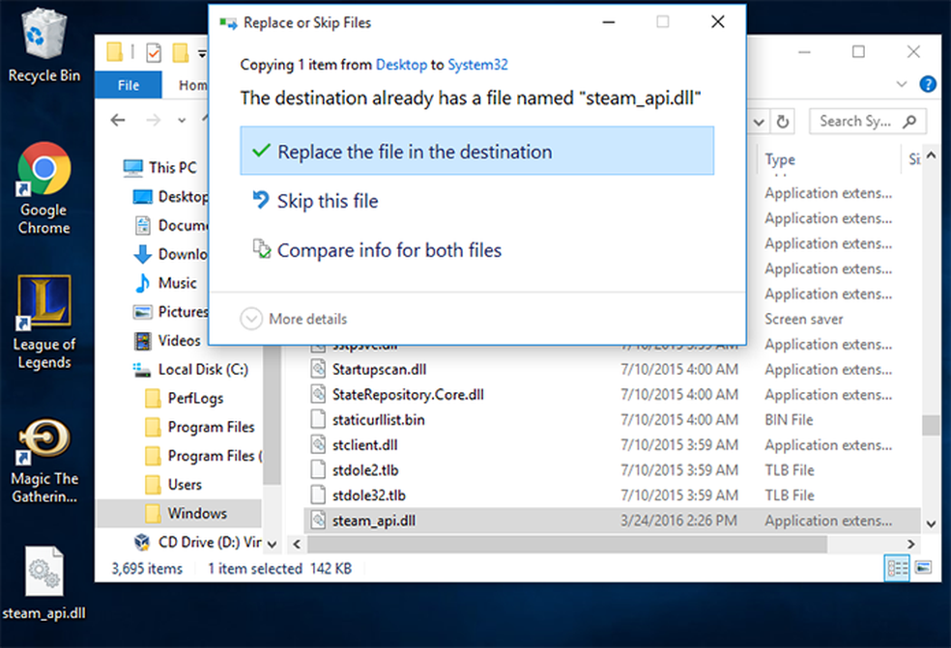
Task: Select Documents in navigation pane
Action: point(170,225)
